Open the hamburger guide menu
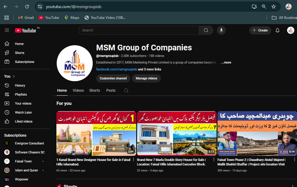297x187 pixels. click(7, 30)
